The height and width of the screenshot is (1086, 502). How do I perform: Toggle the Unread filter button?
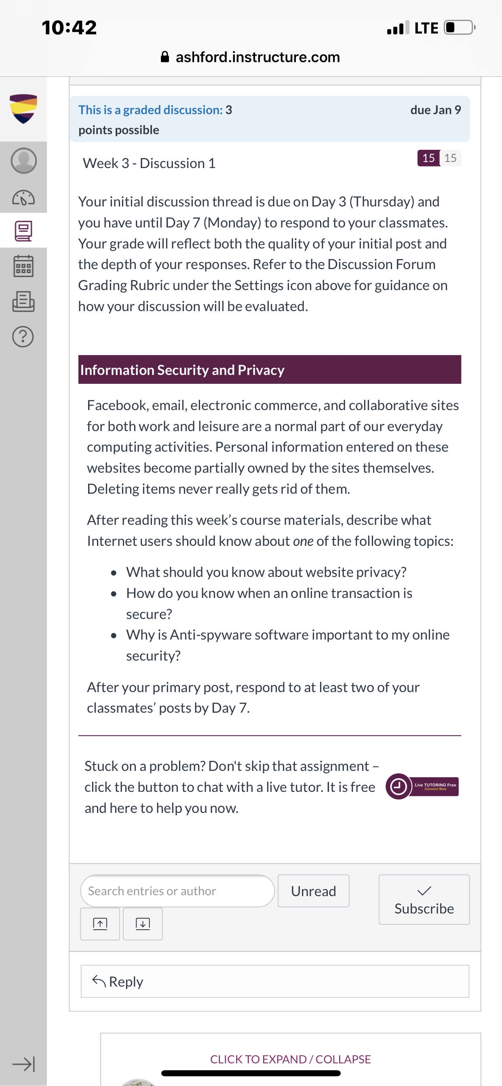click(x=313, y=891)
